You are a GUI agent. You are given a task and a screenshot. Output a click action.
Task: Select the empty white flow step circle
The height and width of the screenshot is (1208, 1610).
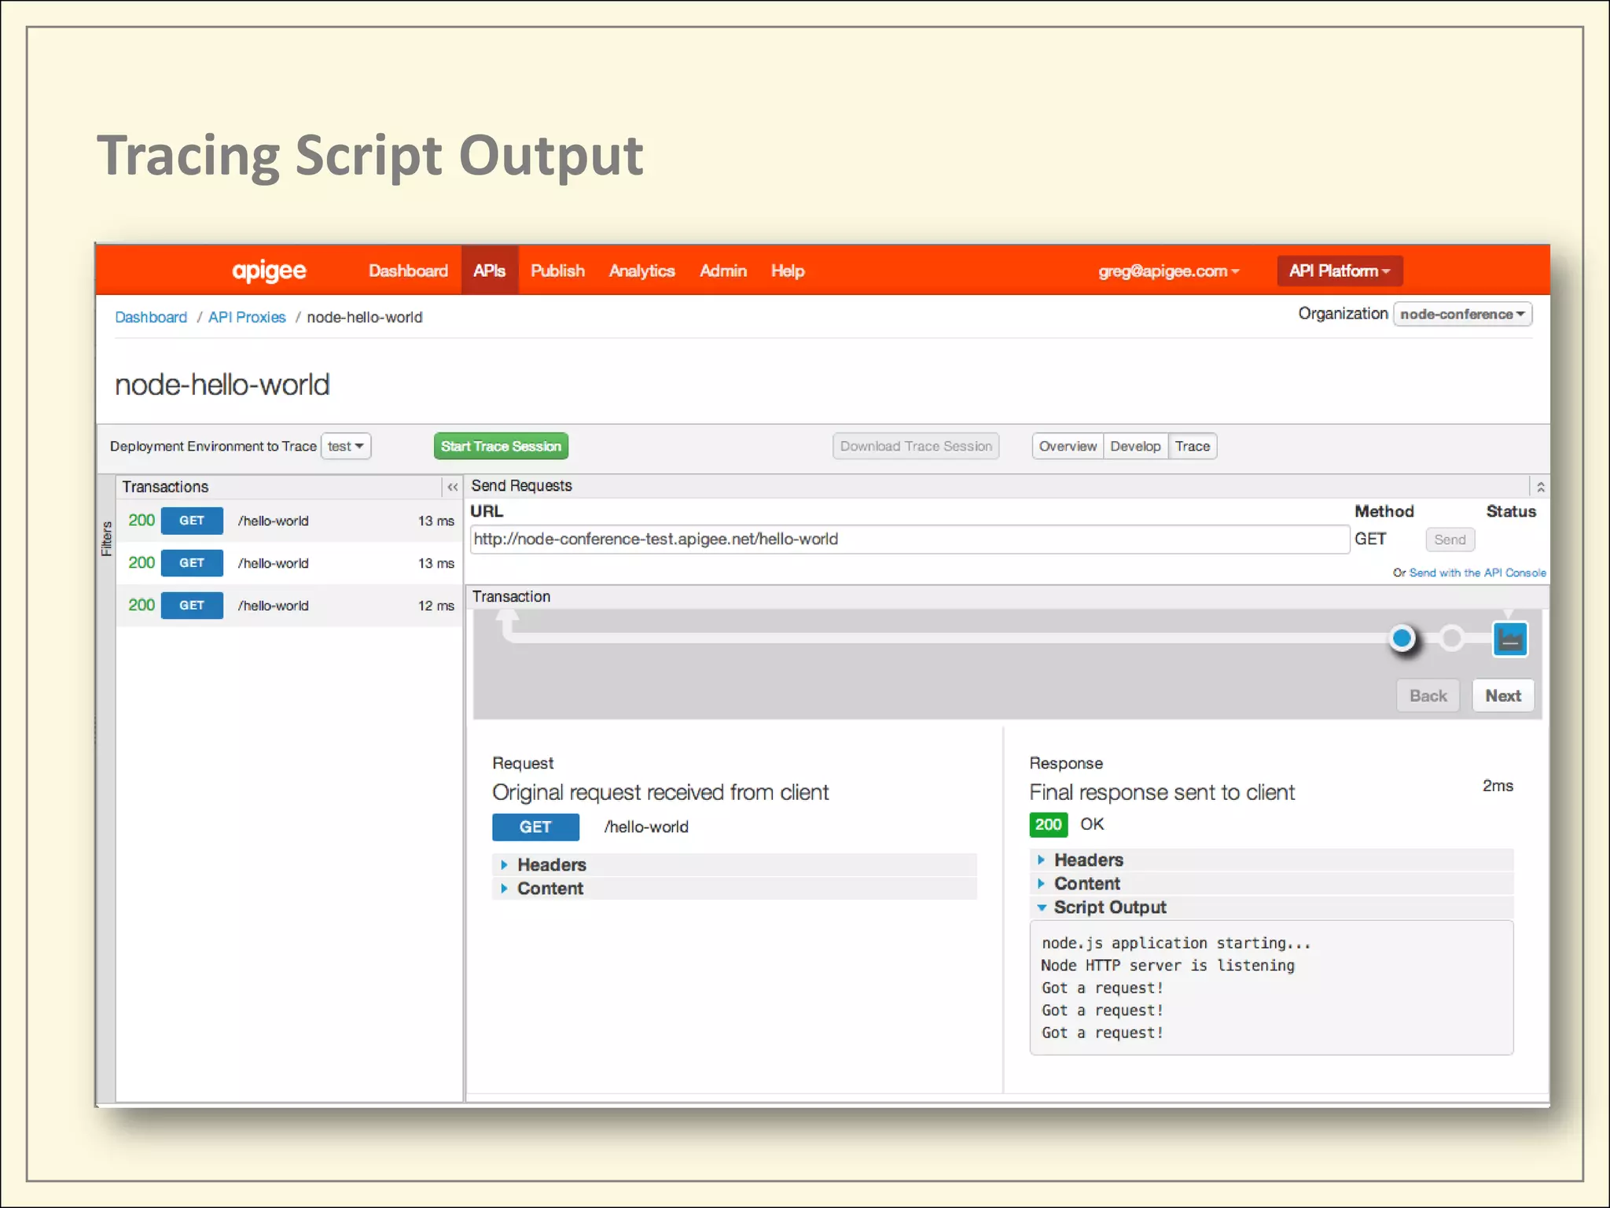coord(1452,638)
